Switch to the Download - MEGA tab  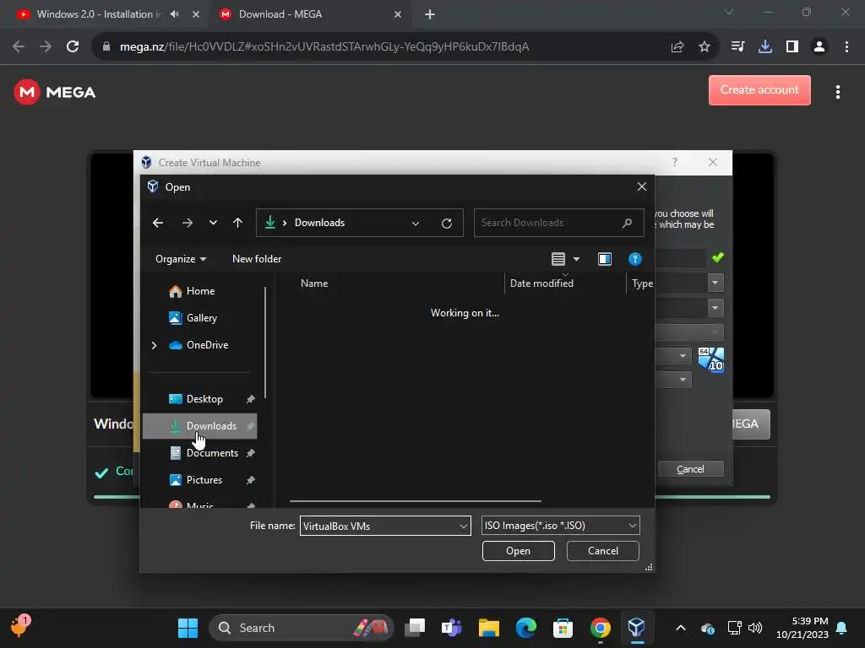[280, 14]
